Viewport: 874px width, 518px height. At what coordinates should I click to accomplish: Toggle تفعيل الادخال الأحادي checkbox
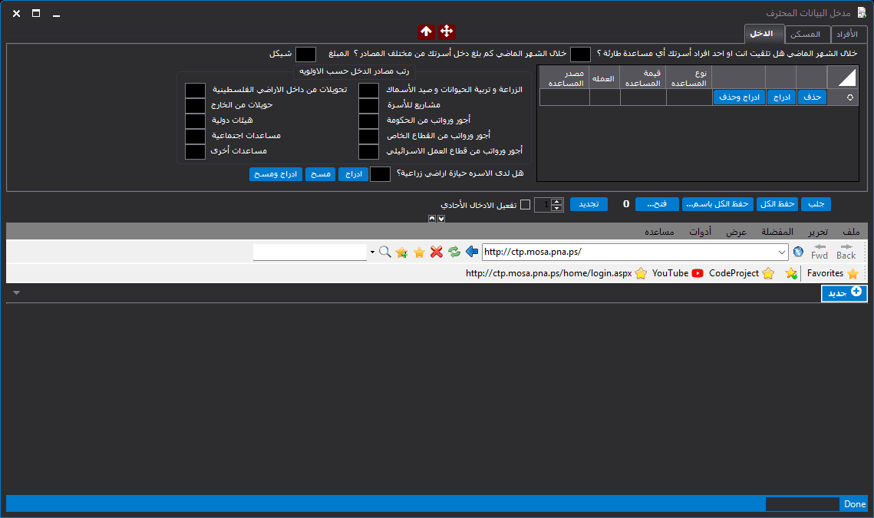coord(525,205)
